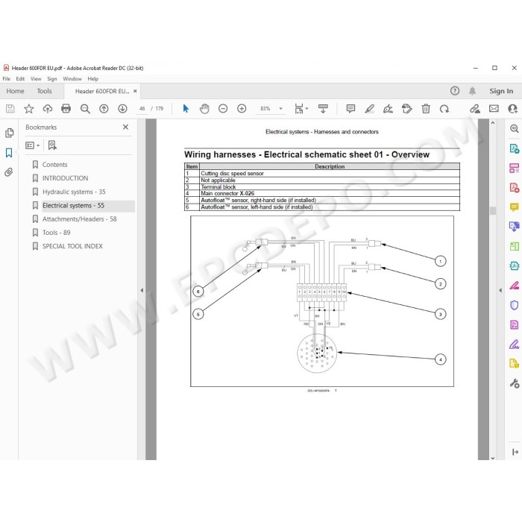The height and width of the screenshot is (522, 522).
Task: Go to next page arrow
Action: pos(122,109)
